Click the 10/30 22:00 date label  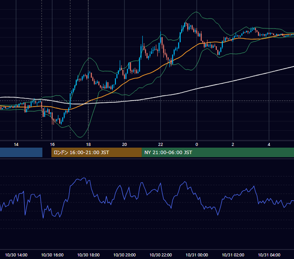[x=161, y=255]
